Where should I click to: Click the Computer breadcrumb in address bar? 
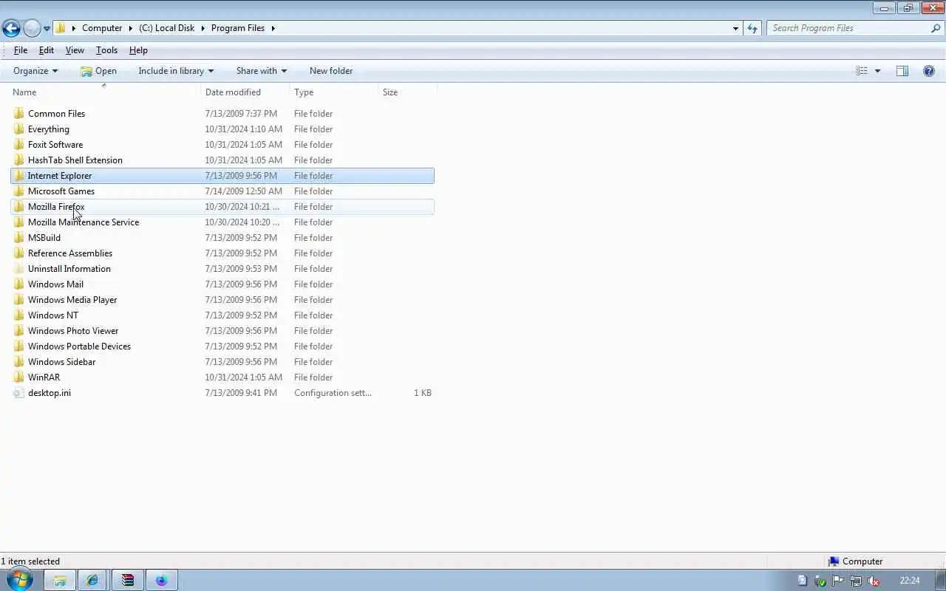[102, 28]
